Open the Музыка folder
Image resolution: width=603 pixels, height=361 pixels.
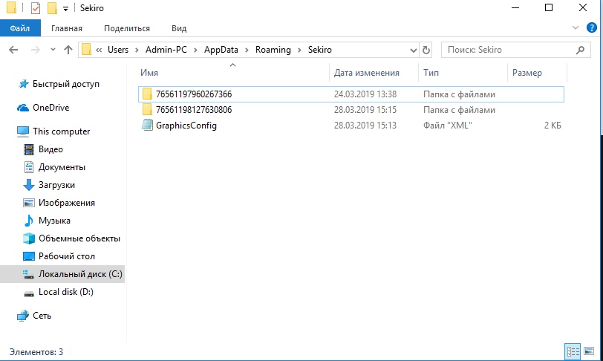click(47, 221)
